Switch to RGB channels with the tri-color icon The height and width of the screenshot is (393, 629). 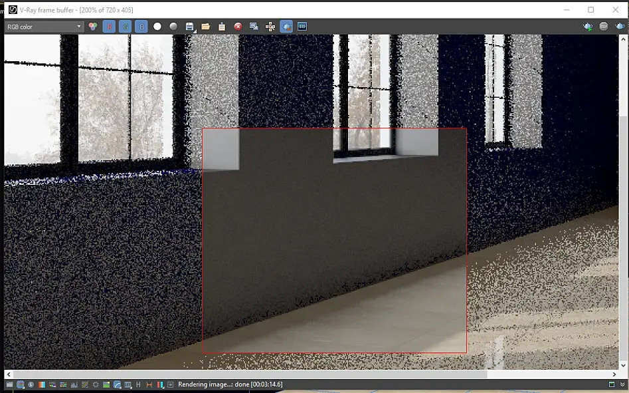tap(93, 27)
